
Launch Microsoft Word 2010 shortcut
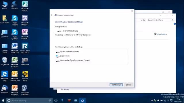[x=15, y=48]
